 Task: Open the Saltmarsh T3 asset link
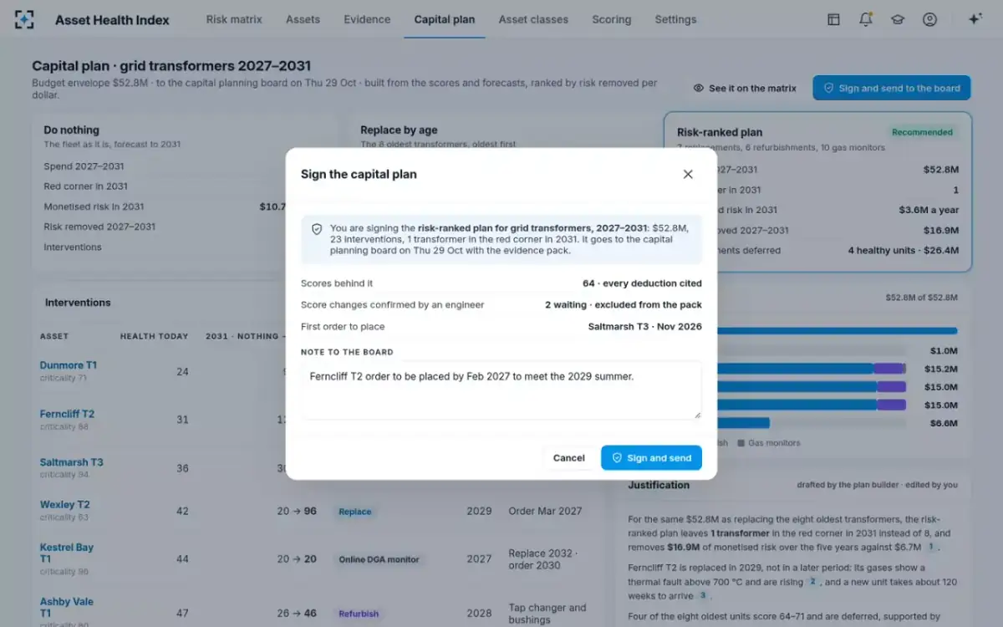coord(72,462)
